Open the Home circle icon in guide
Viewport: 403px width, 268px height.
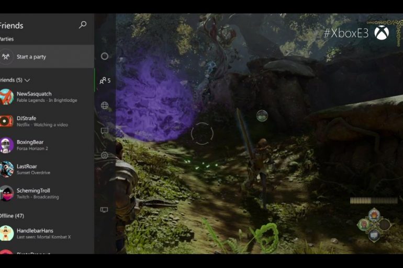(104, 56)
